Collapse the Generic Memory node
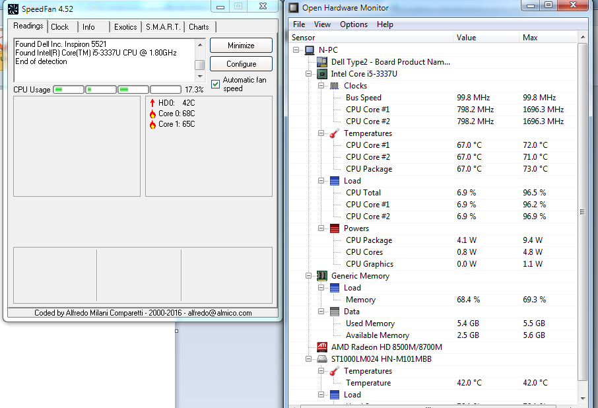This screenshot has height=408, width=598. (x=308, y=276)
